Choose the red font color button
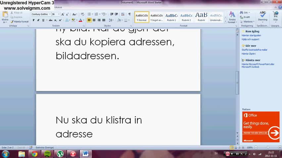 pyautogui.click(x=80, y=20)
